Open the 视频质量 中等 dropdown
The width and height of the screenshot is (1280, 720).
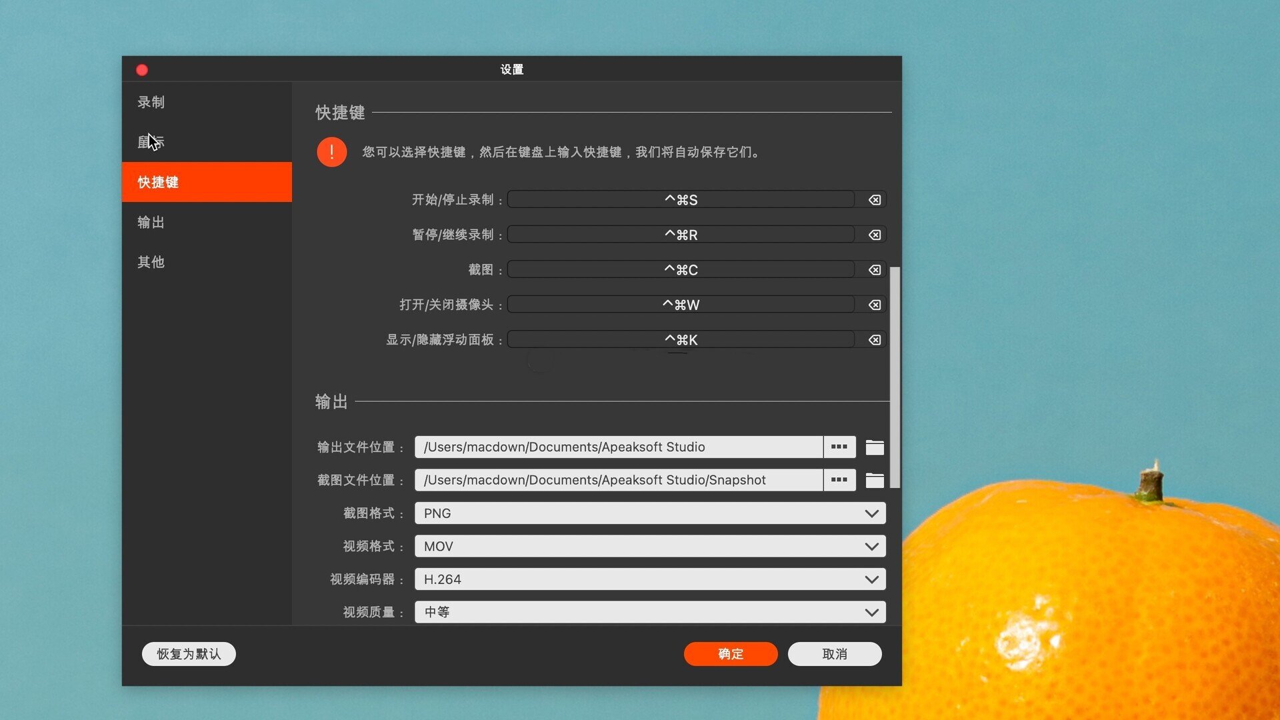point(650,612)
